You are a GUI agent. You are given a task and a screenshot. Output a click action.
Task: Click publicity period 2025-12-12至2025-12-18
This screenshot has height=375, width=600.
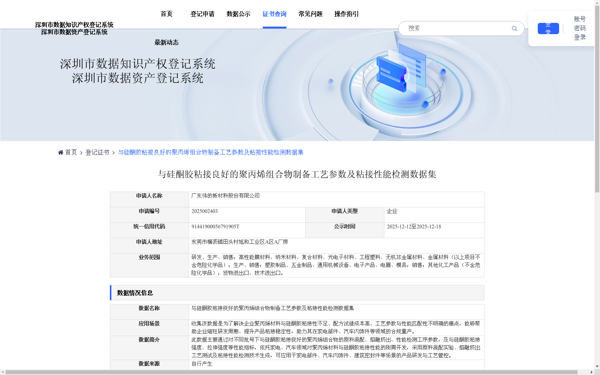(x=414, y=226)
